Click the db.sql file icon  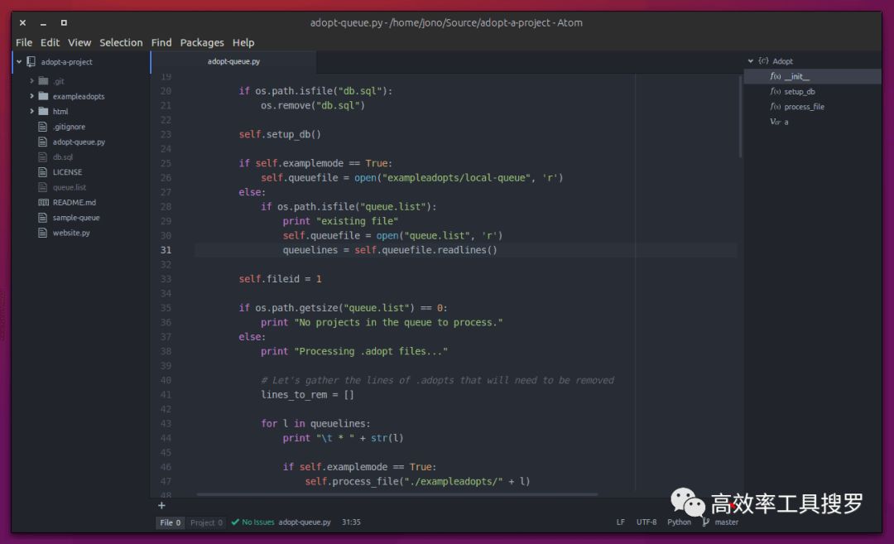(43, 156)
